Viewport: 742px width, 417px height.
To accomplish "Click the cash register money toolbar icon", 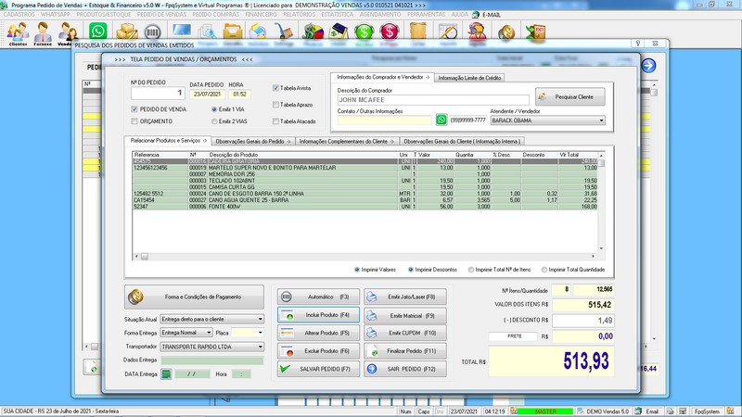I will point(339,32).
